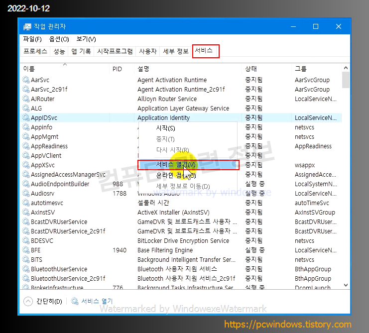Image resolution: width=369 pixels, height=333 pixels.
Task: Click the gear icon beside AarSvc
Action: [26, 80]
